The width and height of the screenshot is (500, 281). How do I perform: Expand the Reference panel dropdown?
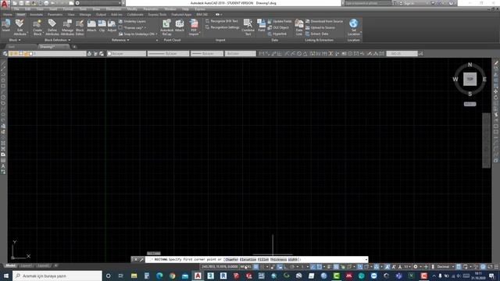point(120,40)
